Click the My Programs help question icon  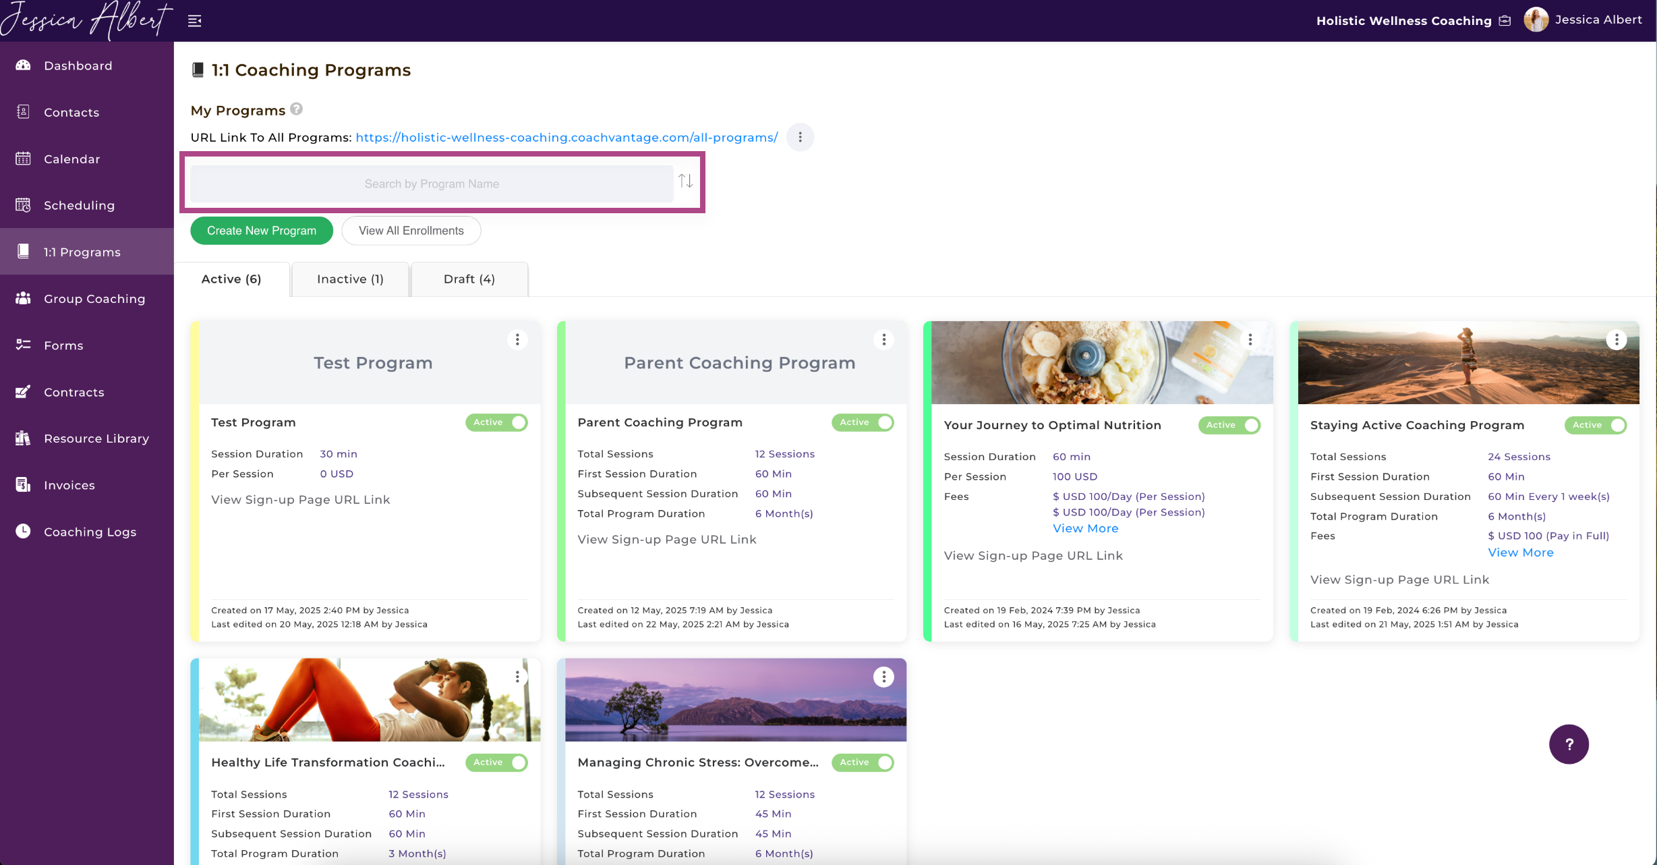[296, 109]
